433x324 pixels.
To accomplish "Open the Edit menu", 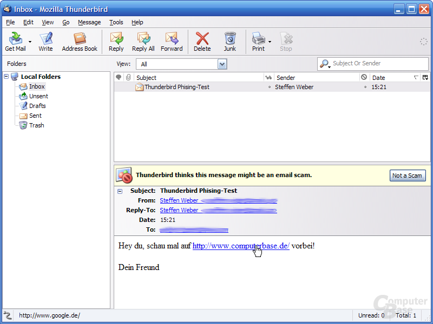I will click(28, 22).
